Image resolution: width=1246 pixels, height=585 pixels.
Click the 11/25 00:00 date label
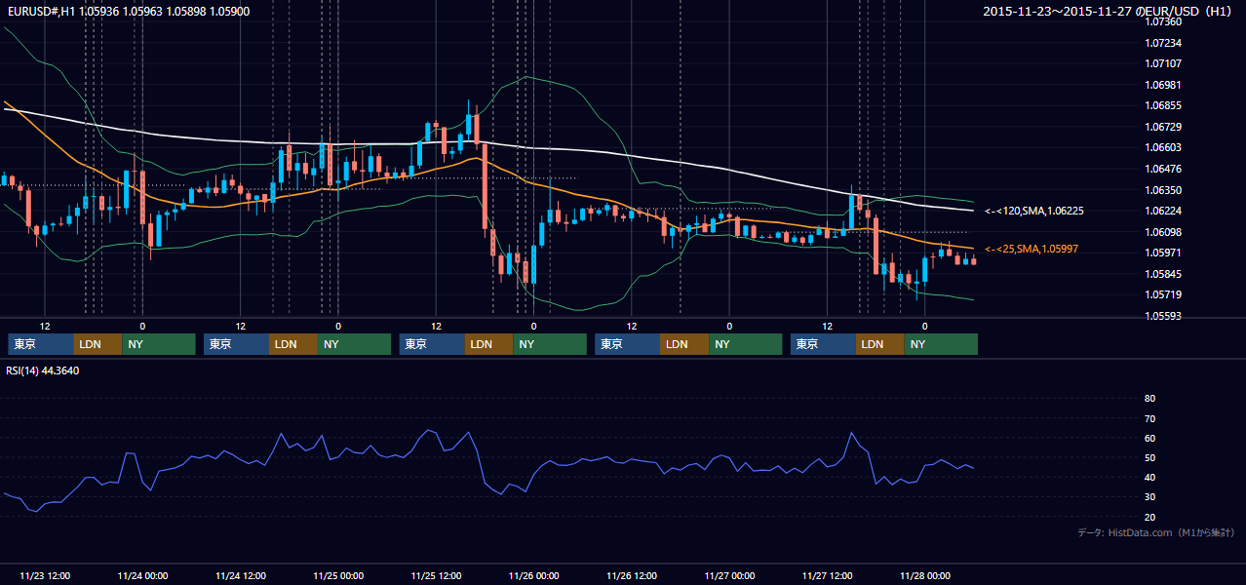(x=338, y=575)
